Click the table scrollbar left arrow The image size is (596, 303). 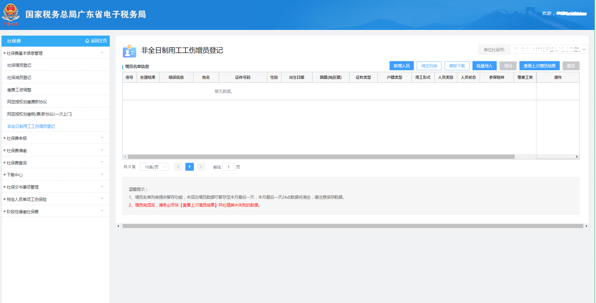coord(125,157)
